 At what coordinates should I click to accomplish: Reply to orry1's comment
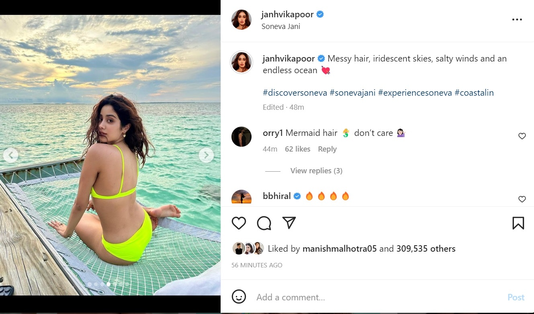pyautogui.click(x=327, y=149)
